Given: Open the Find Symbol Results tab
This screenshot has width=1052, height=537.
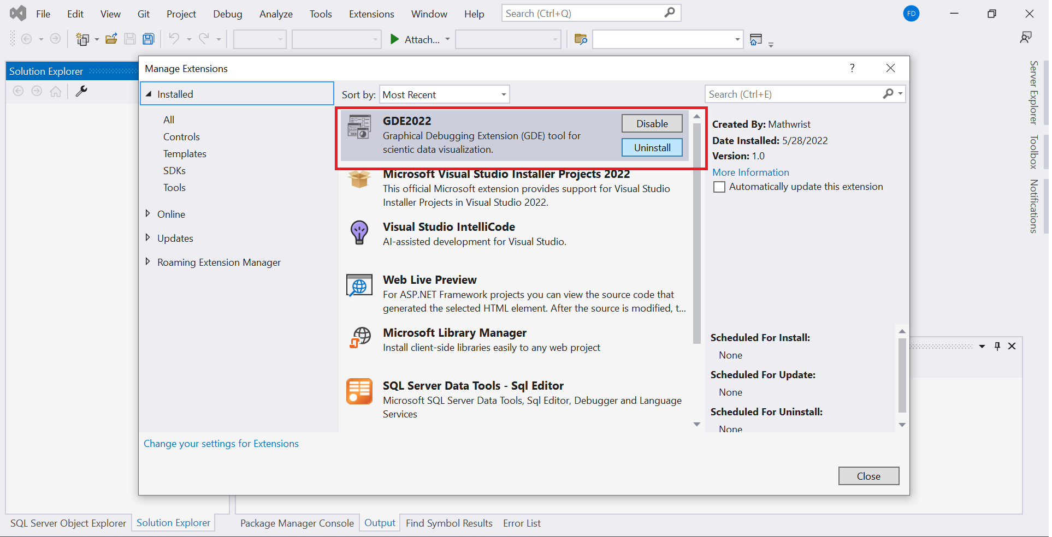Looking at the screenshot, I should pyautogui.click(x=449, y=523).
